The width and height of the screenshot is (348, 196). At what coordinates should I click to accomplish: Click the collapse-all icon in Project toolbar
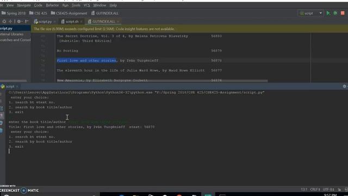[x=10, y=22]
